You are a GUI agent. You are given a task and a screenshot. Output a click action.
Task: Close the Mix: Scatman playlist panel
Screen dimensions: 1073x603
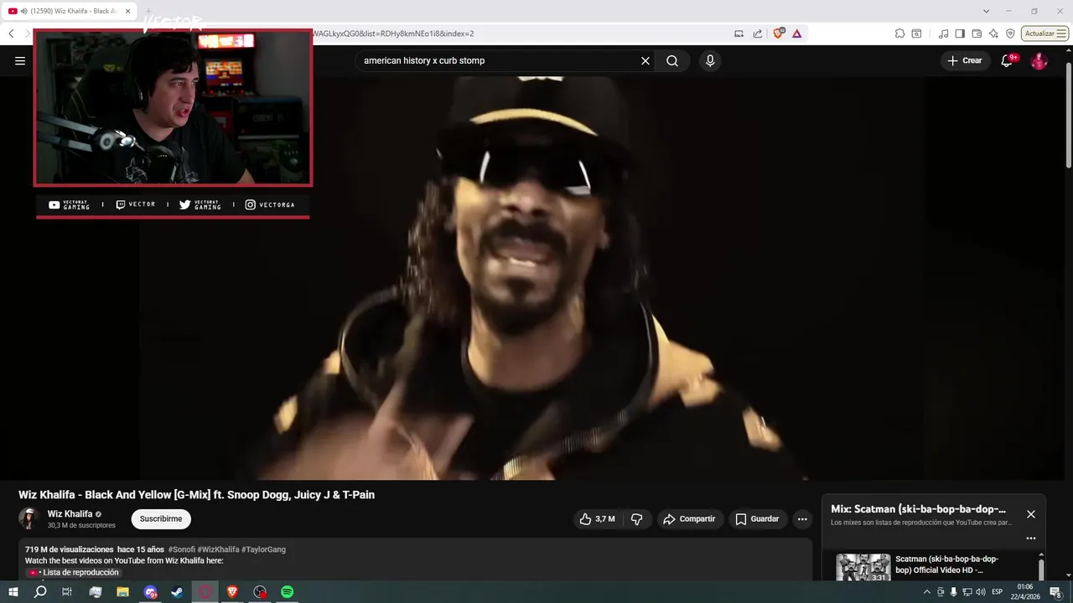pyautogui.click(x=1031, y=514)
